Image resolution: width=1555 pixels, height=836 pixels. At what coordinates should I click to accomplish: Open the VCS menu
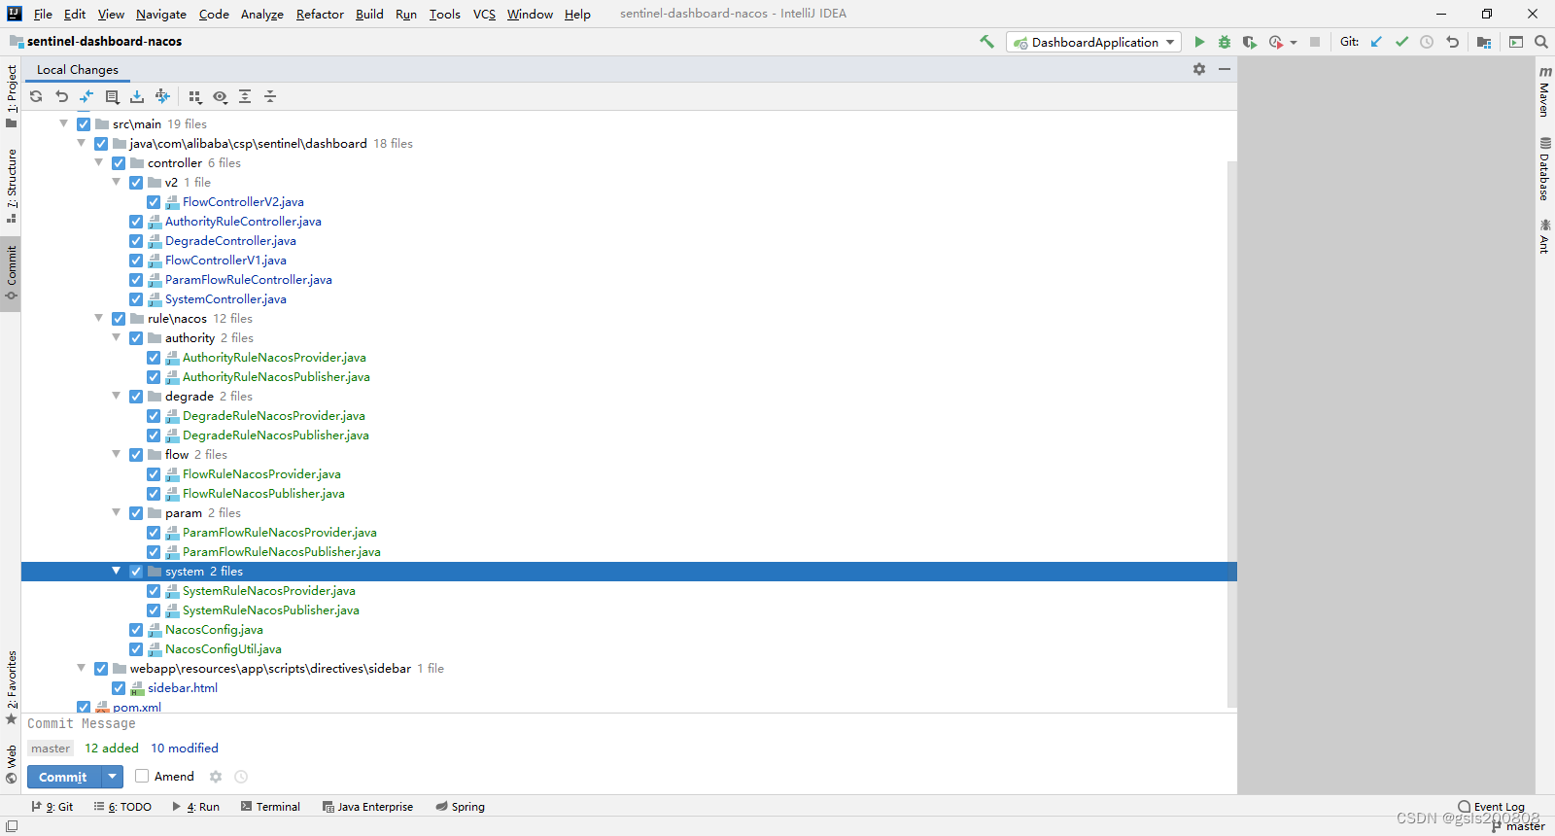(x=484, y=14)
